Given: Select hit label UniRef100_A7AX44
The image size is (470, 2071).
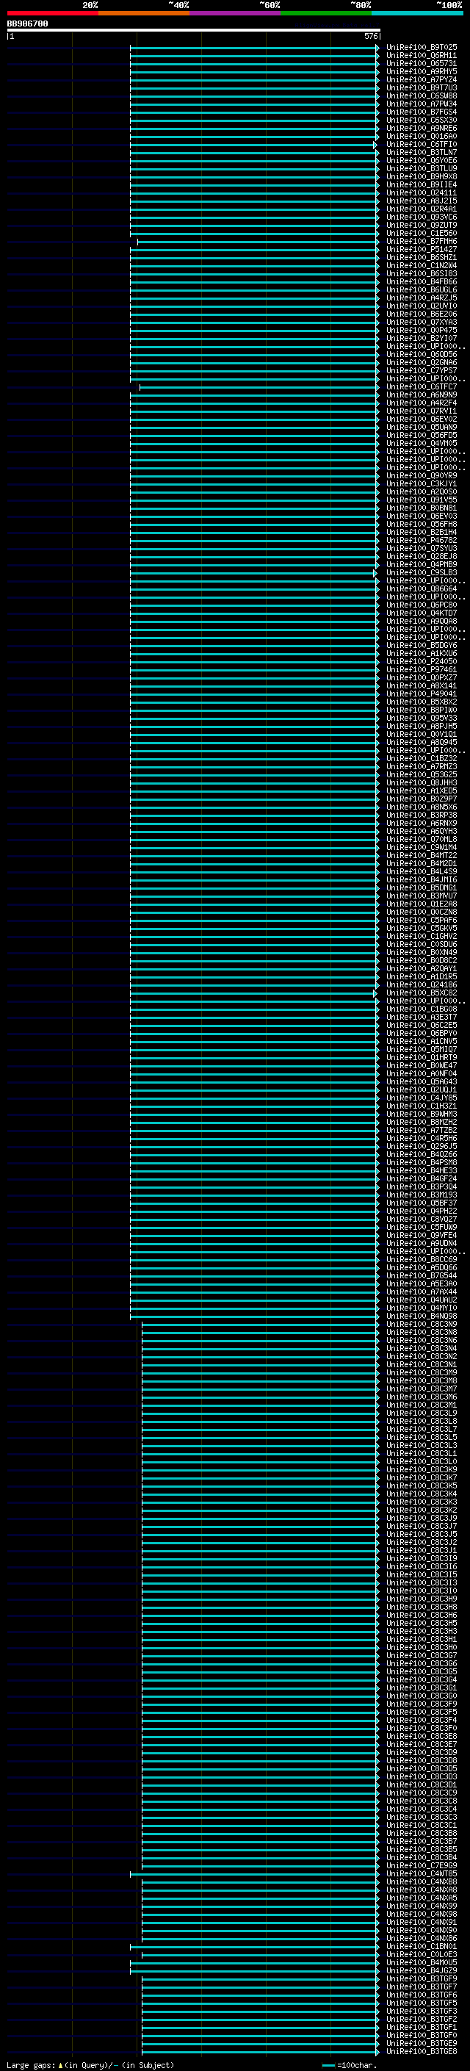Looking at the screenshot, I should 421,1292.
